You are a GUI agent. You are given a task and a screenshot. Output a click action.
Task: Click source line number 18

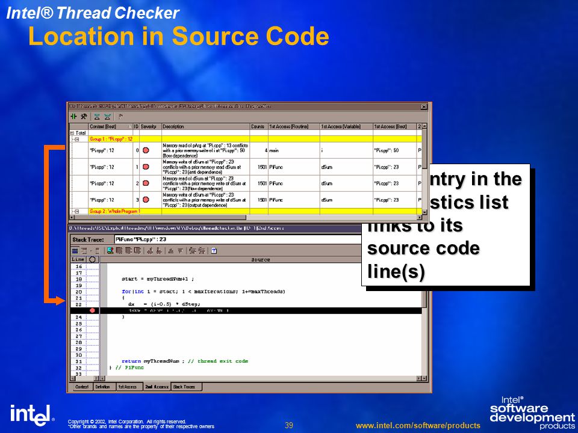(x=78, y=279)
